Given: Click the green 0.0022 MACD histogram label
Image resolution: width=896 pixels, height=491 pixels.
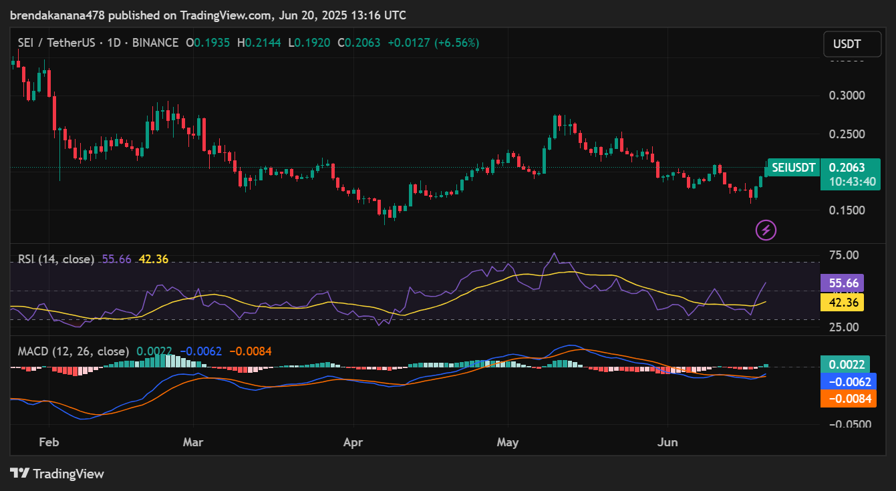Looking at the screenshot, I should 845,365.
